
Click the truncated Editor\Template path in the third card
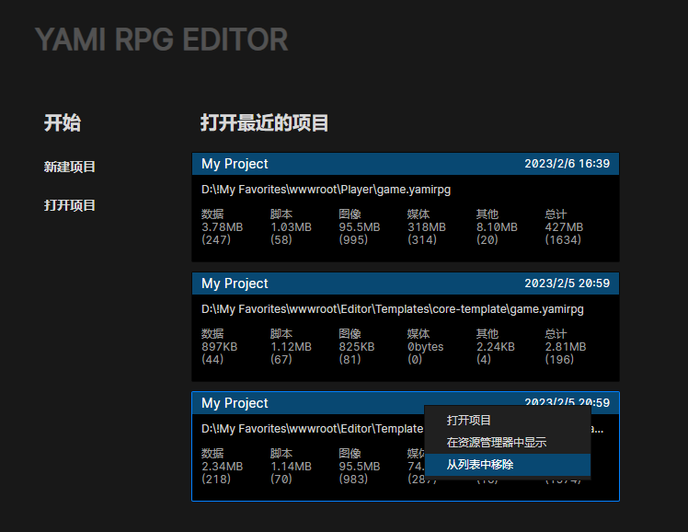(312, 429)
